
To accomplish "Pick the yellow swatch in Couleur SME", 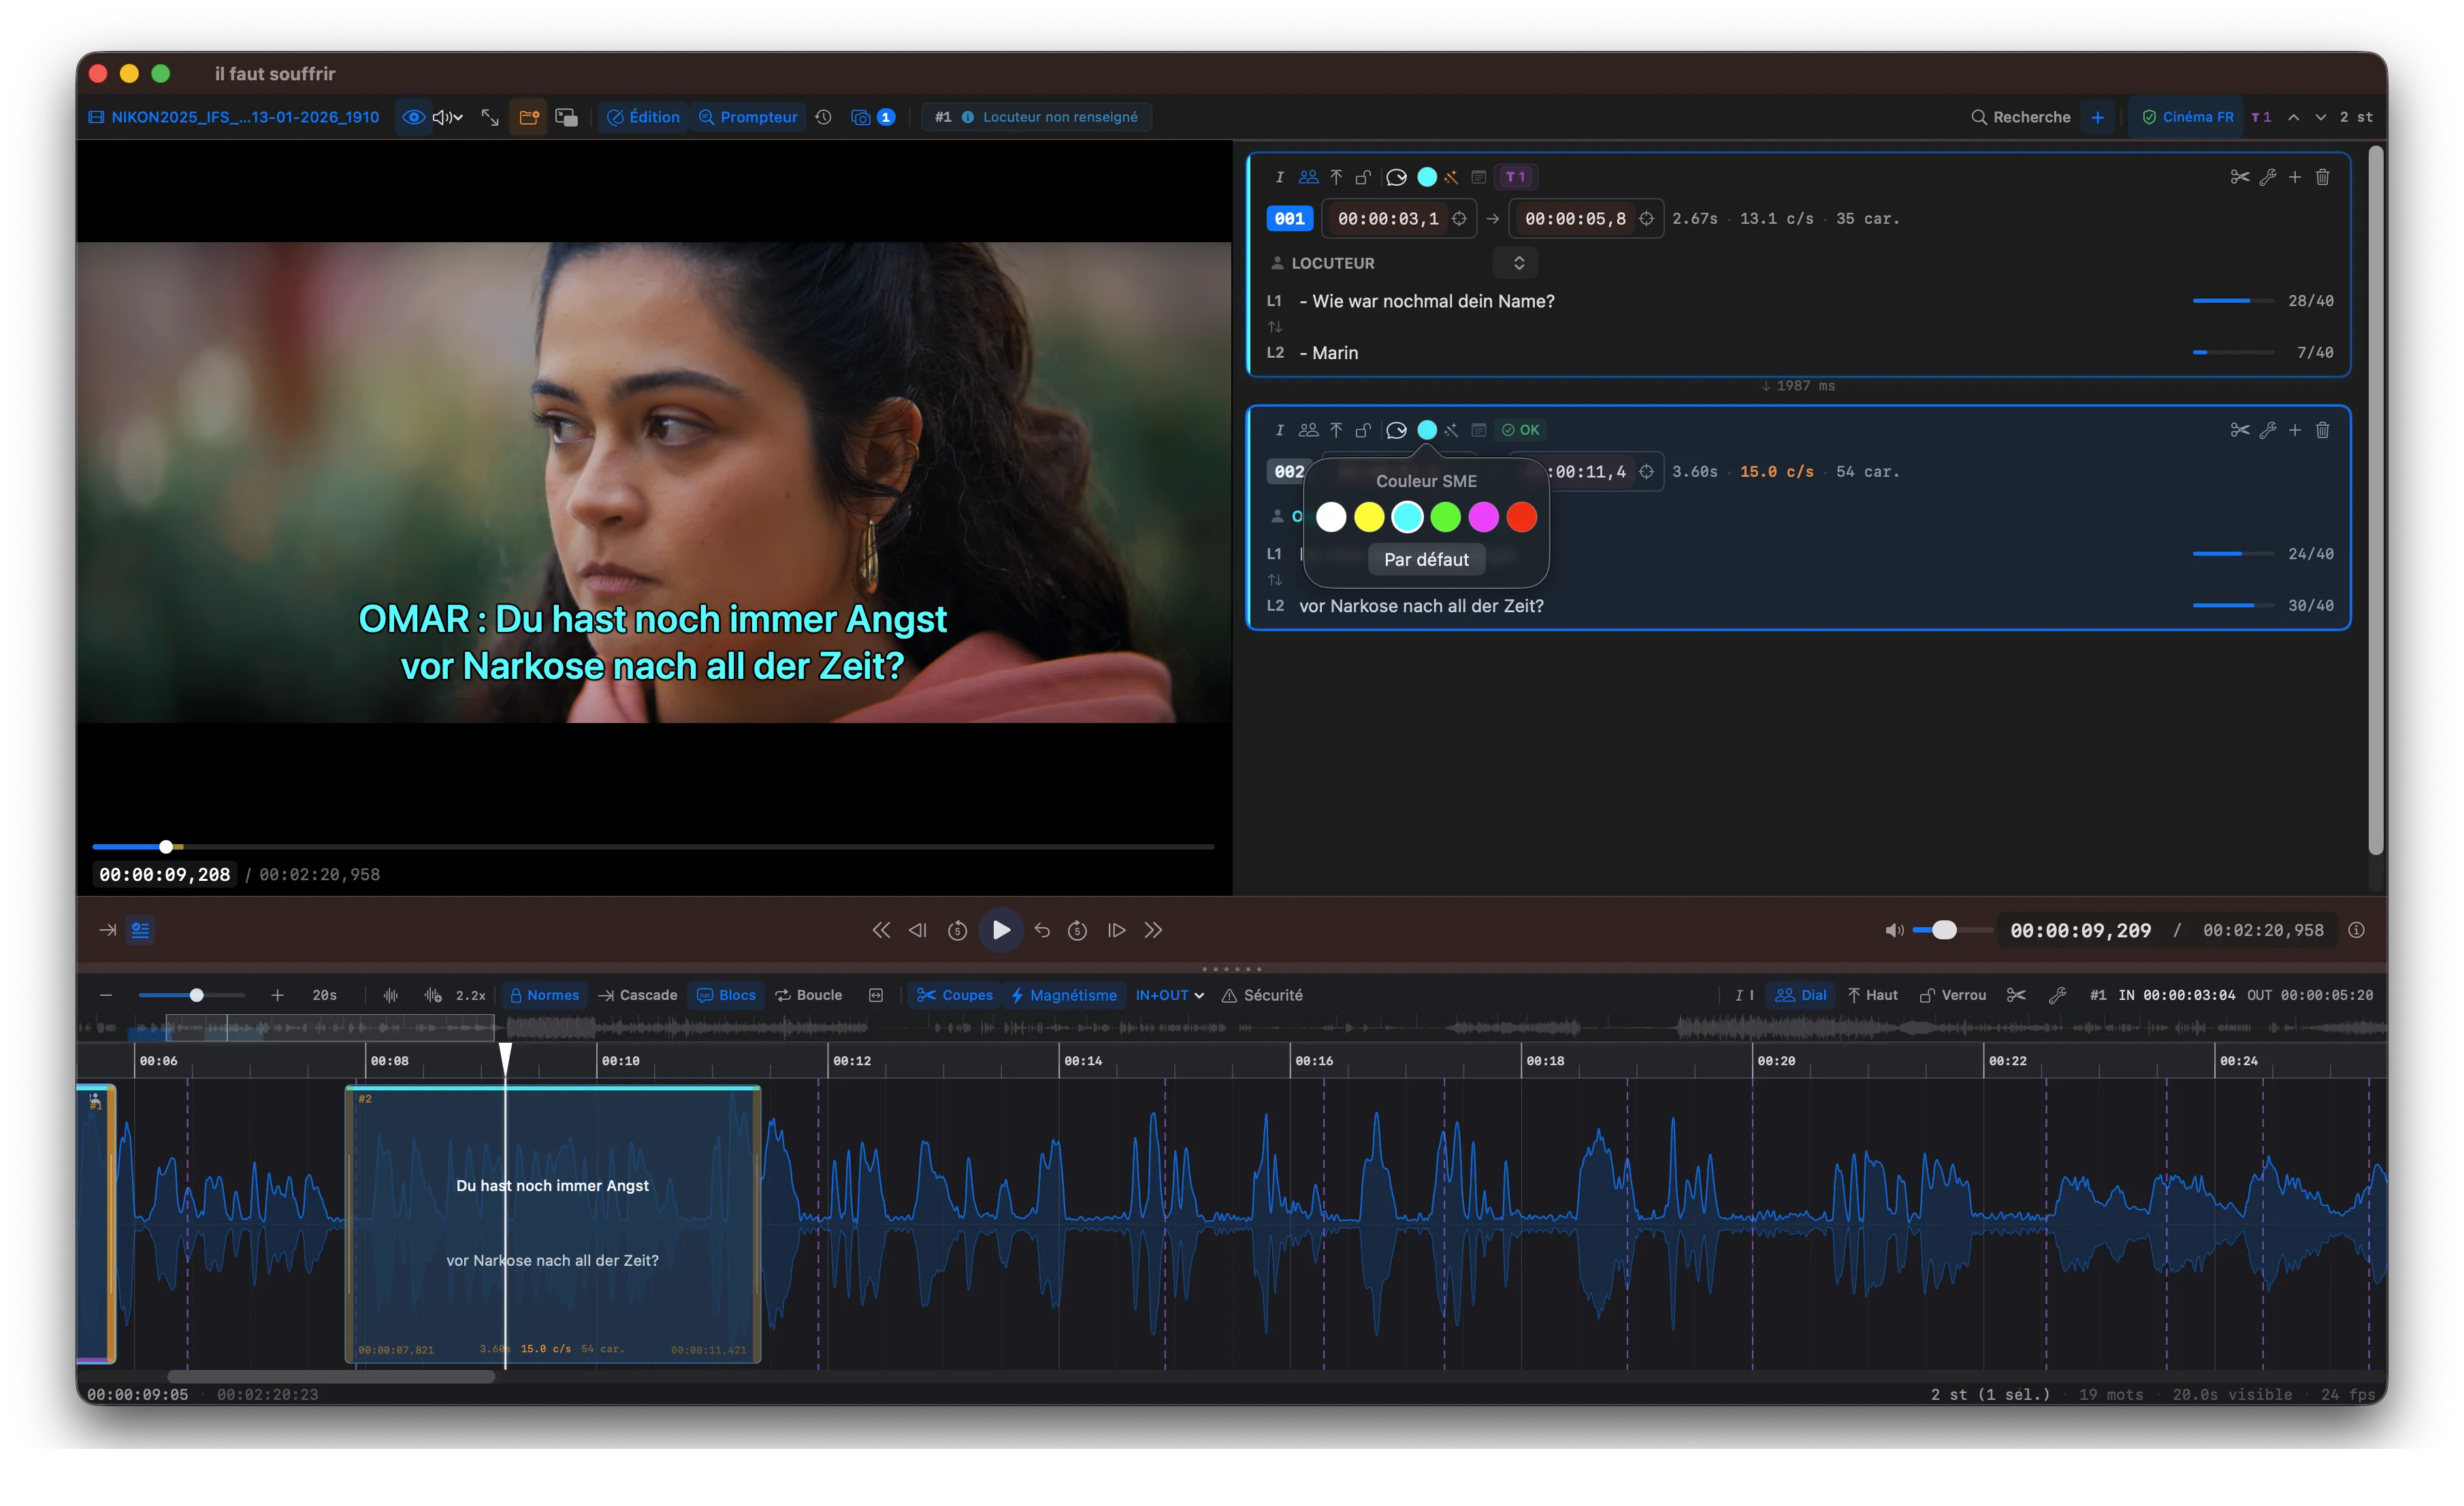I will pyautogui.click(x=1369, y=517).
